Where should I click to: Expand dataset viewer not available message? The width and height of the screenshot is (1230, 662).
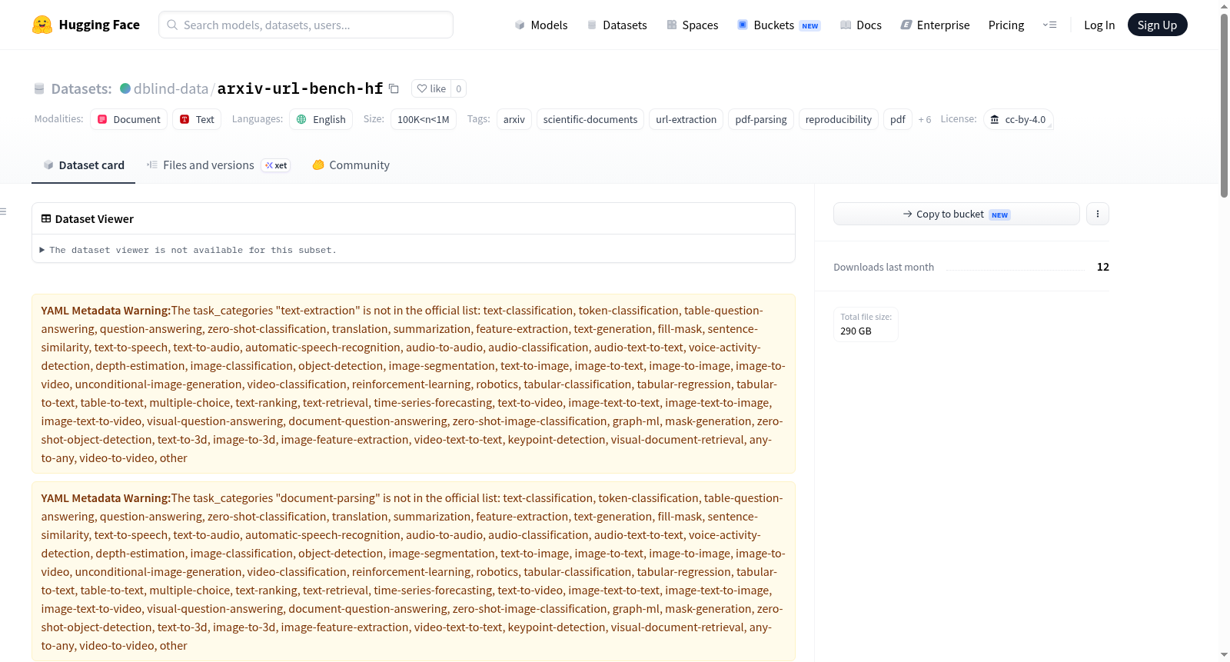coord(188,250)
